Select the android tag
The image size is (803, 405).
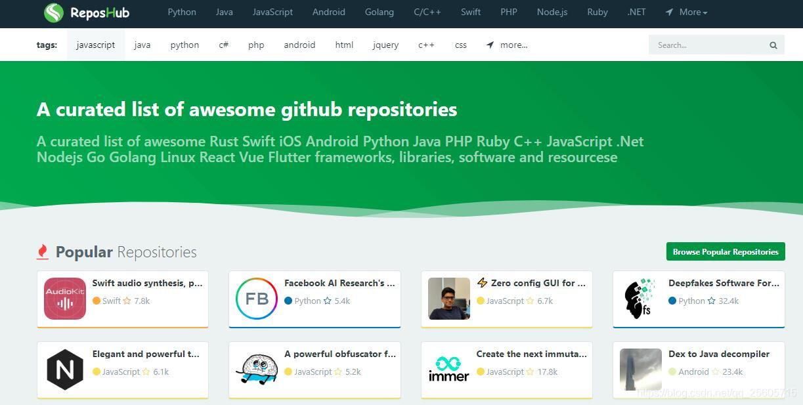(x=299, y=45)
